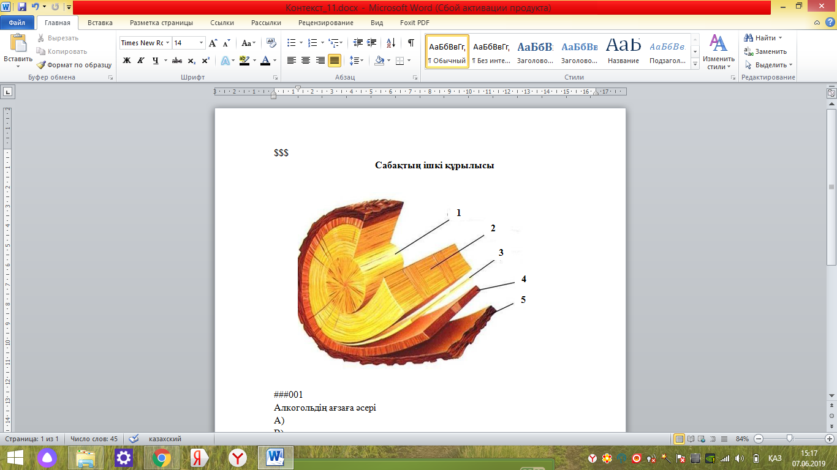Copy selection with Копировать
The image size is (837, 470).
(x=62, y=51)
